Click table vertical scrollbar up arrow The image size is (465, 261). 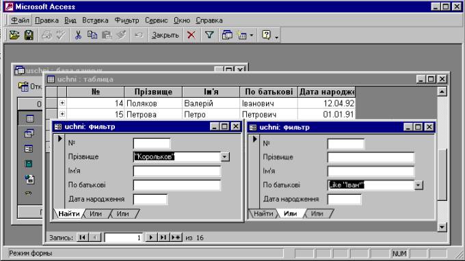[442, 92]
